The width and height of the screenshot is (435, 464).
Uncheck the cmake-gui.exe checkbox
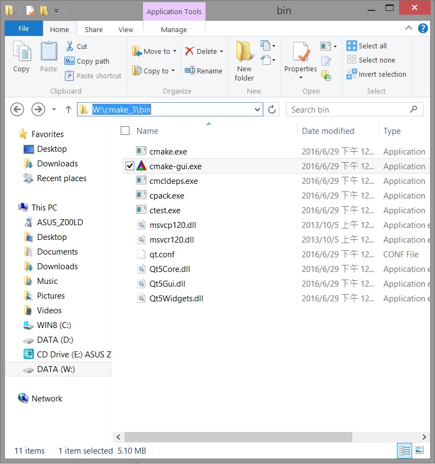[x=130, y=166]
